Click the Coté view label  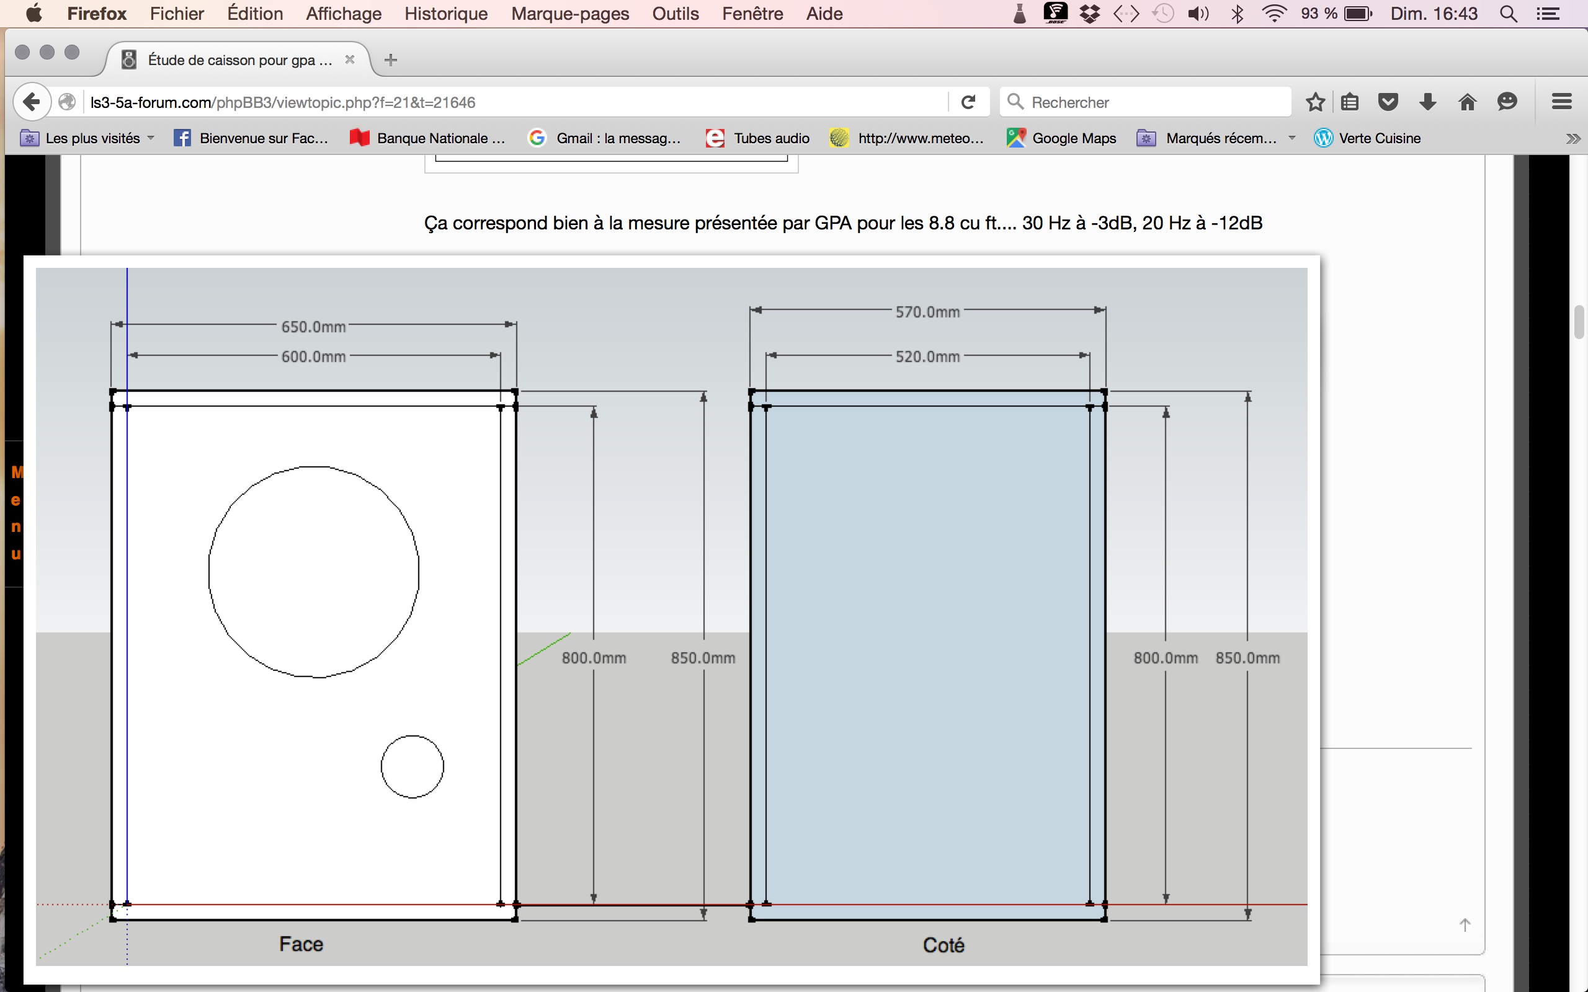[943, 945]
